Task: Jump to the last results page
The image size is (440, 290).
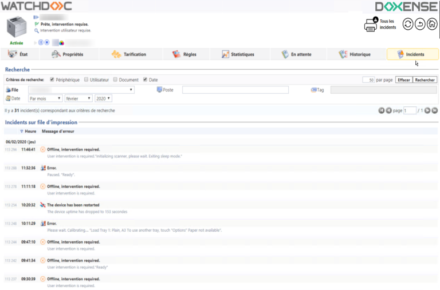Action: [435, 110]
